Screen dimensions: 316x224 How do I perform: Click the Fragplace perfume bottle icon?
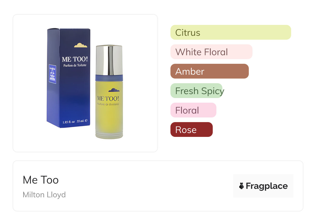pos(242,186)
